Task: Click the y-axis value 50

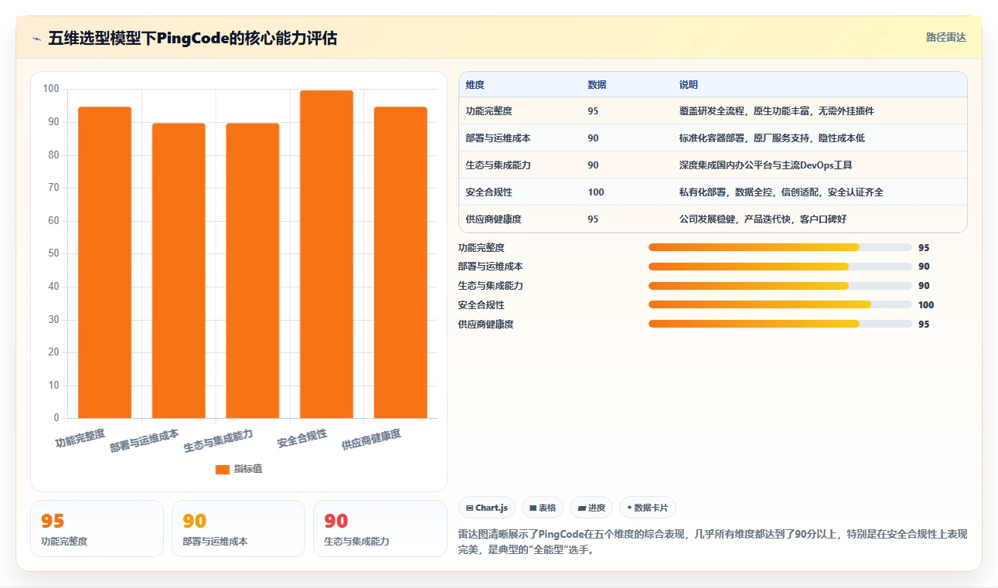Action: coord(54,253)
